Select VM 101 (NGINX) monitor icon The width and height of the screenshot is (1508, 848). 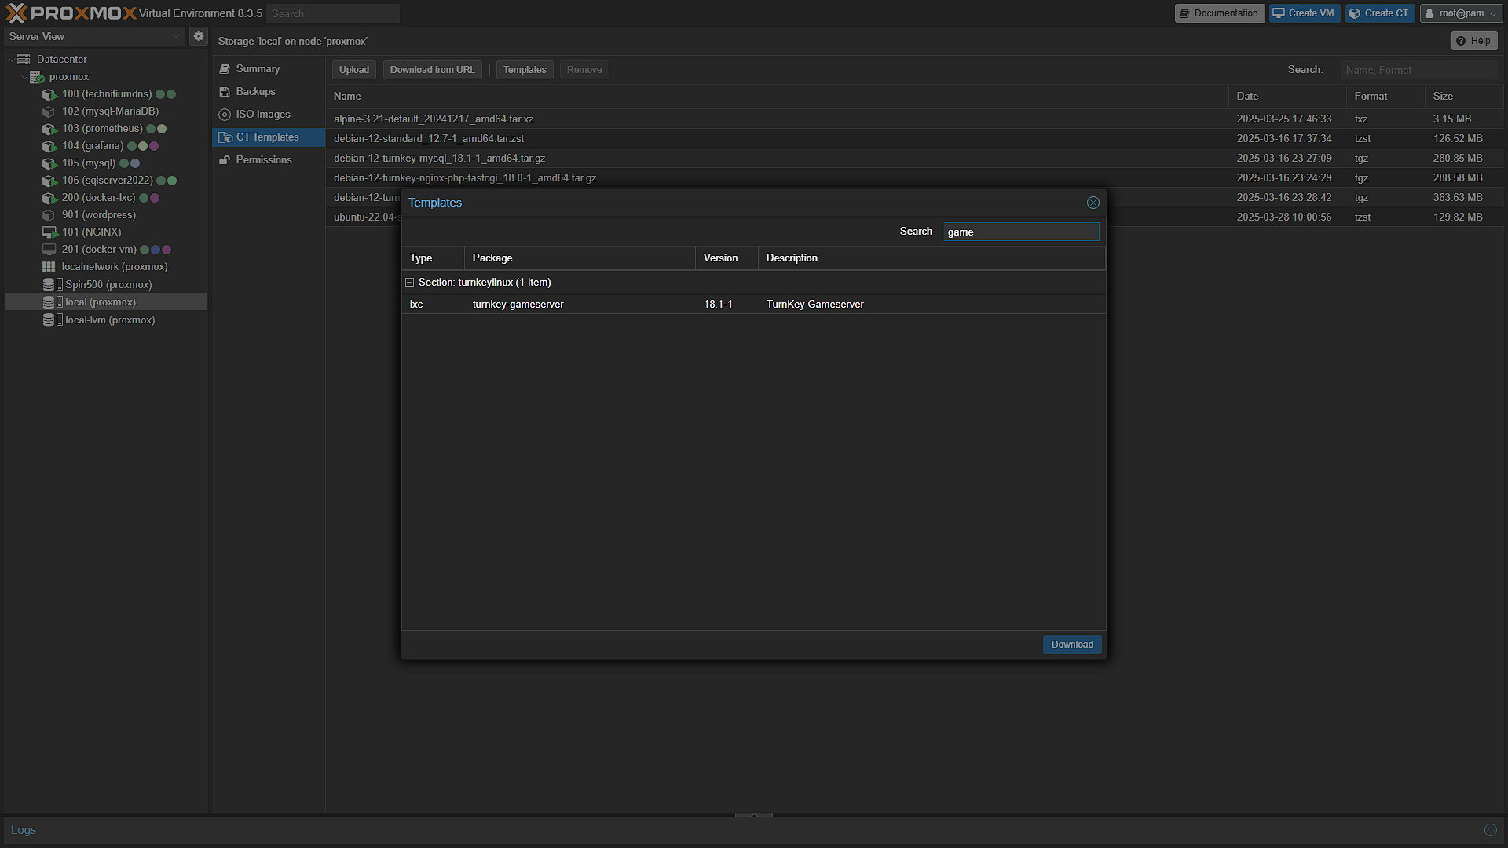tap(49, 232)
